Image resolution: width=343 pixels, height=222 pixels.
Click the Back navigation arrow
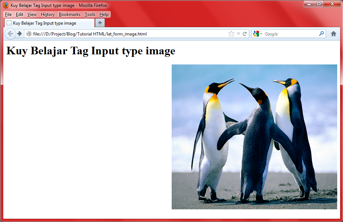tap(11, 33)
